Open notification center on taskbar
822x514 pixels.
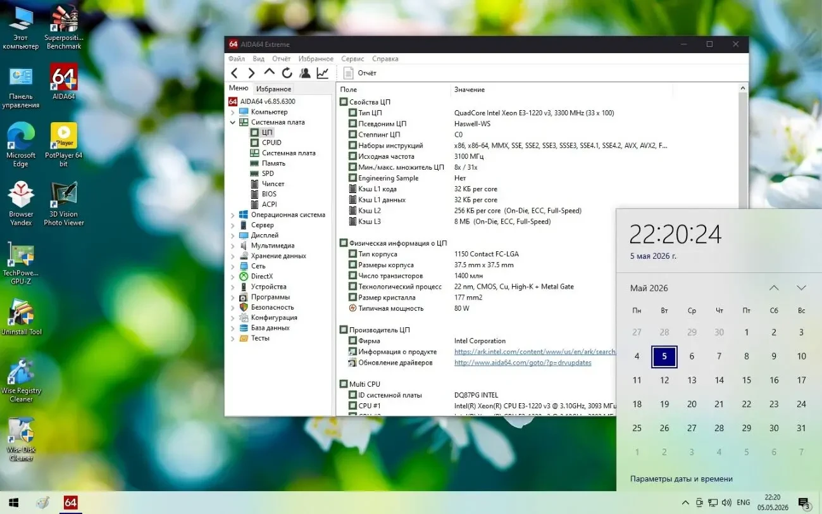(804, 503)
